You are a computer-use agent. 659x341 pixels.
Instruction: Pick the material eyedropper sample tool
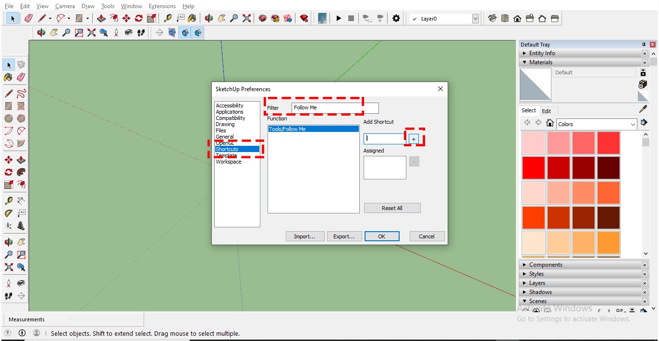tap(643, 110)
